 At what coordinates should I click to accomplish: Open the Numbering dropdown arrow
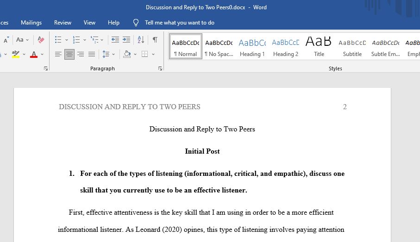85,40
